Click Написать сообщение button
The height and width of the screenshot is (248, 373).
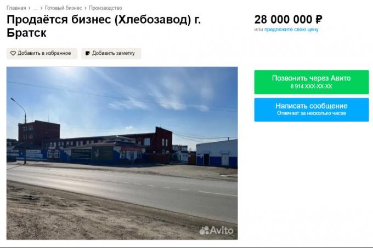coord(312,109)
